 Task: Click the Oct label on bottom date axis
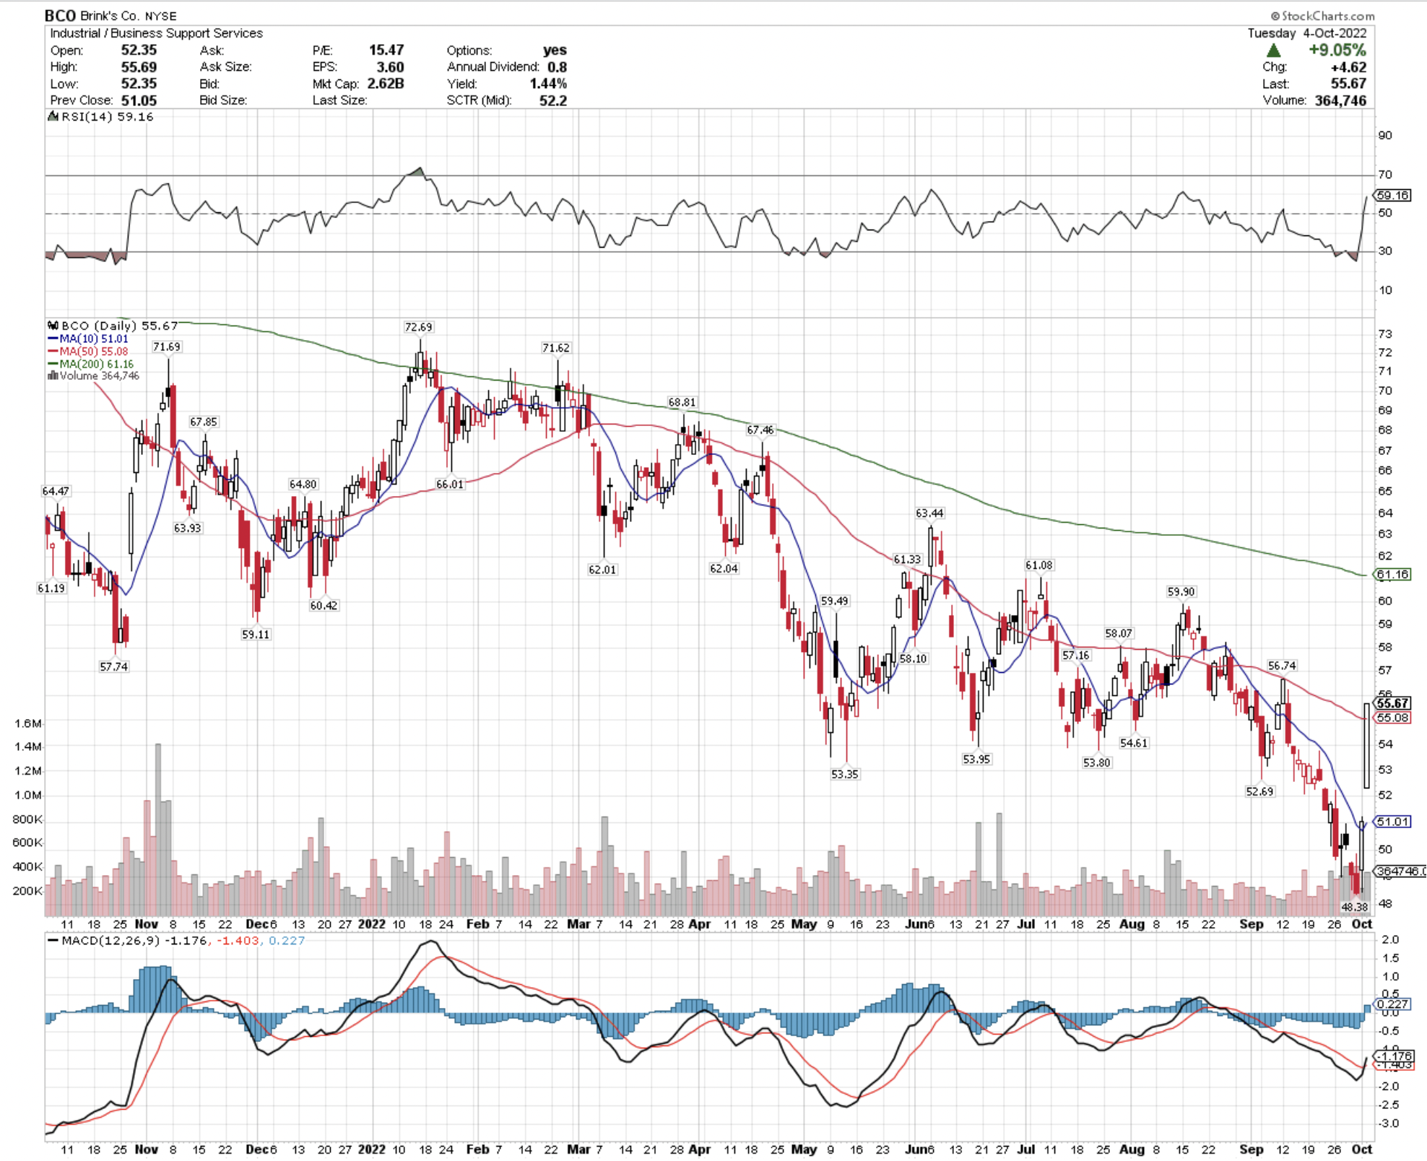click(x=1361, y=1149)
